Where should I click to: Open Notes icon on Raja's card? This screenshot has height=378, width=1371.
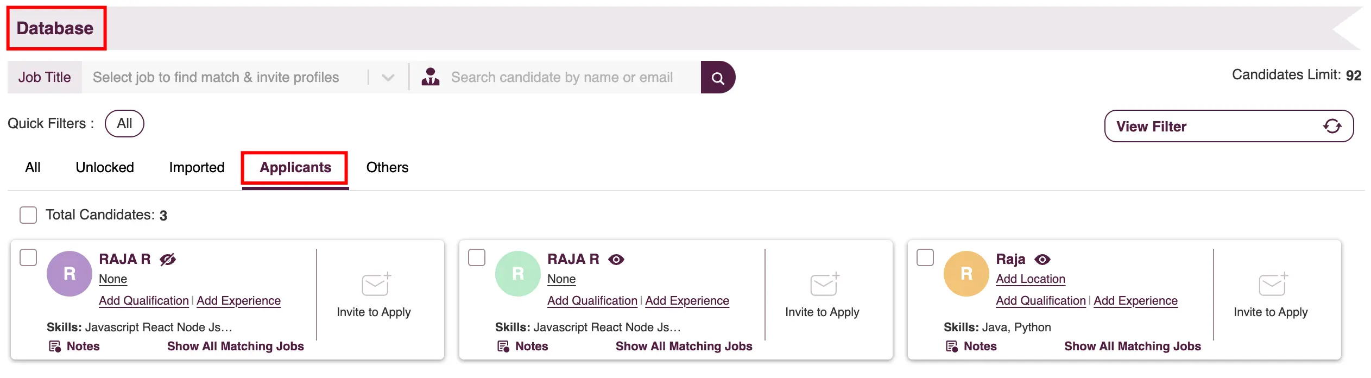(952, 346)
